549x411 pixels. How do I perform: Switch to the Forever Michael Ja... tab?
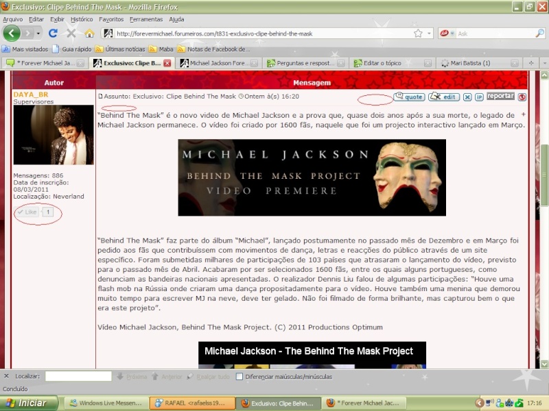(x=44, y=63)
